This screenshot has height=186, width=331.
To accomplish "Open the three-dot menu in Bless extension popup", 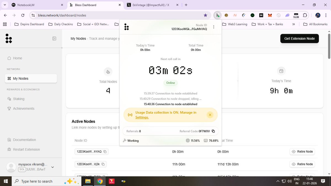I will pos(213,27).
